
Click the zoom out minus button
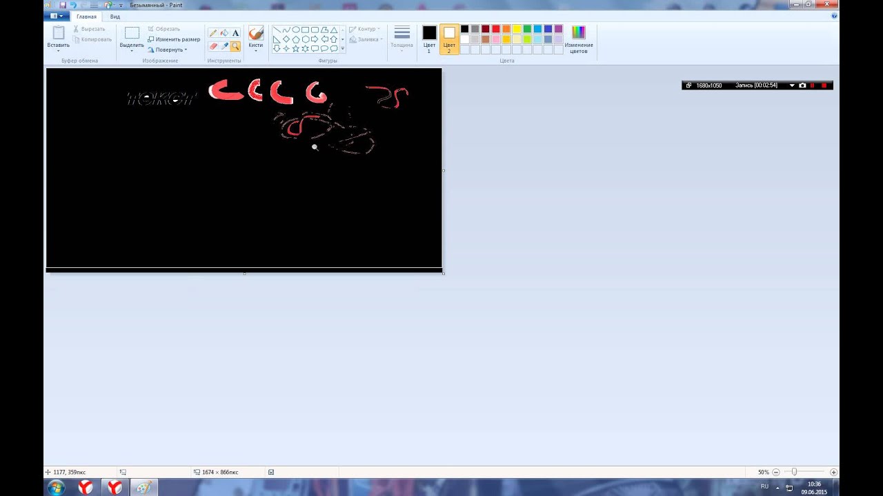point(776,472)
